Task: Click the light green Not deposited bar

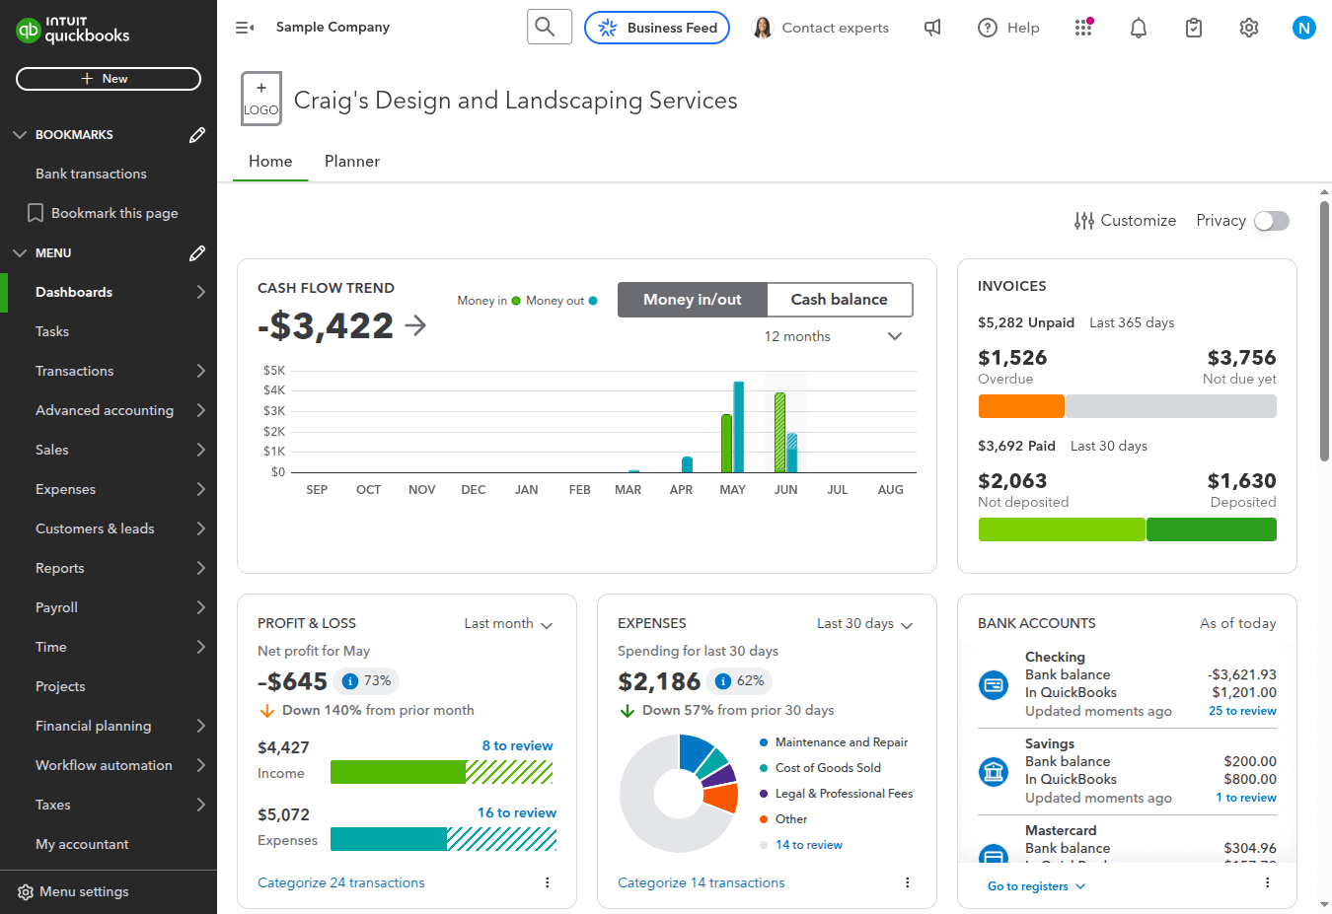Action: coord(1062,529)
